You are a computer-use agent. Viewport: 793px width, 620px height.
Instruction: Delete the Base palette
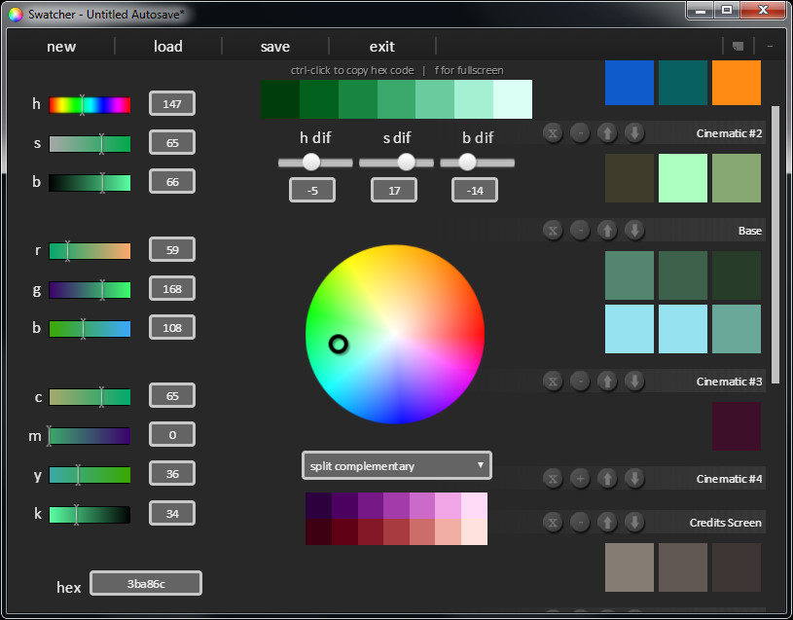[553, 230]
